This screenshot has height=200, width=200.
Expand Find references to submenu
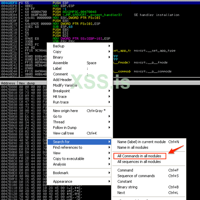[x=80, y=147]
